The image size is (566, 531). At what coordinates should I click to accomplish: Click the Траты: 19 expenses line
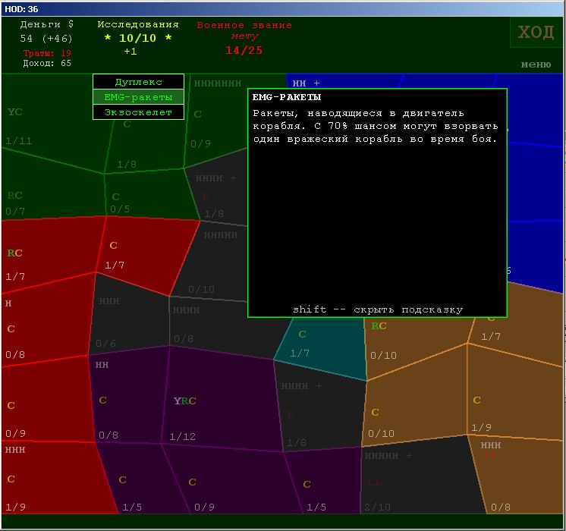pyautogui.click(x=47, y=53)
